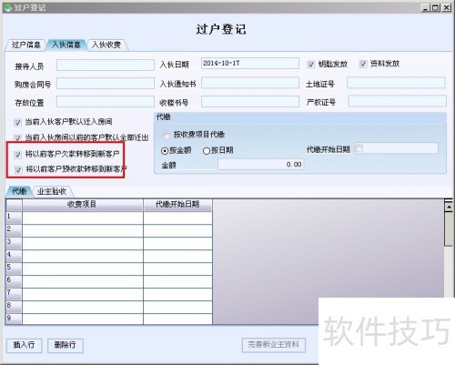Click the 存放位置 input field
Image resolution: width=455 pixels, height=365 pixels.
pos(106,102)
